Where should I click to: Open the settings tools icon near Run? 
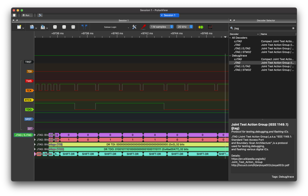coord(40,15)
